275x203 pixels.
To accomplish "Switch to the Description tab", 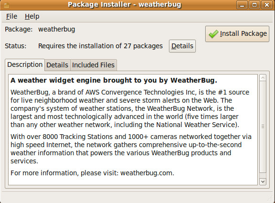I will point(25,65).
